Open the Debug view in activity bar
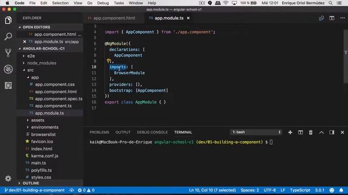 point(8,69)
